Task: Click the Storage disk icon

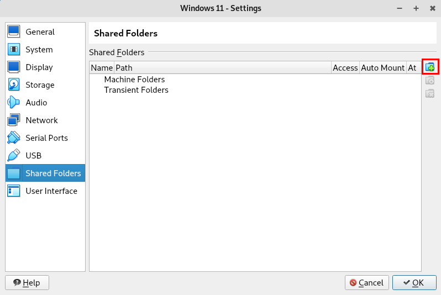Action: click(x=13, y=85)
